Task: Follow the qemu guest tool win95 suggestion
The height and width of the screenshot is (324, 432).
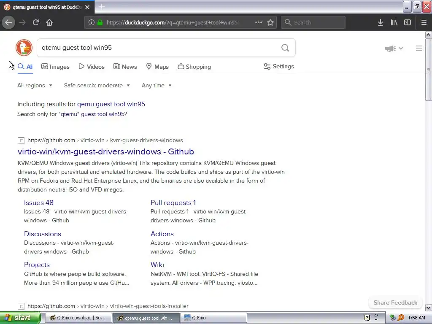Action: (111, 104)
